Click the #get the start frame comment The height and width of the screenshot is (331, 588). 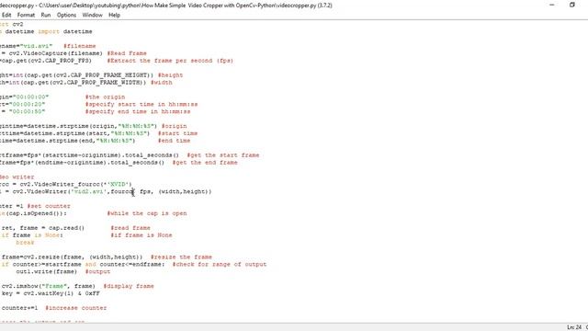click(223, 155)
